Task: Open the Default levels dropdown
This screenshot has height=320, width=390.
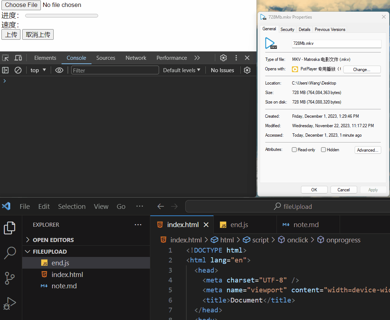Action: 182,70
